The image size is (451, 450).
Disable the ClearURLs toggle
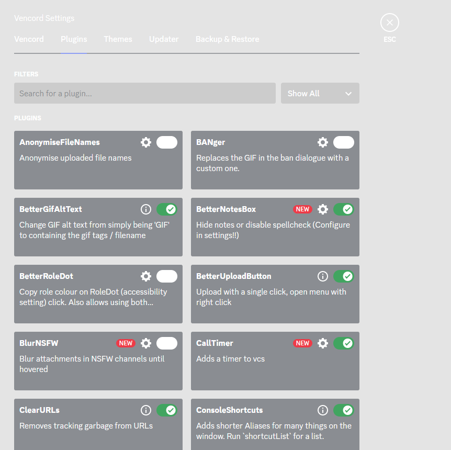[167, 410]
